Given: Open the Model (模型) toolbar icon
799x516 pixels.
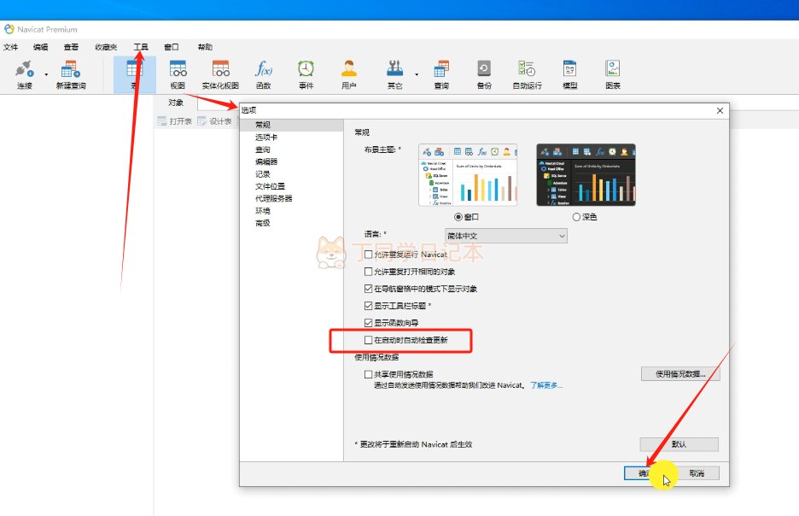Looking at the screenshot, I should coord(569,74).
